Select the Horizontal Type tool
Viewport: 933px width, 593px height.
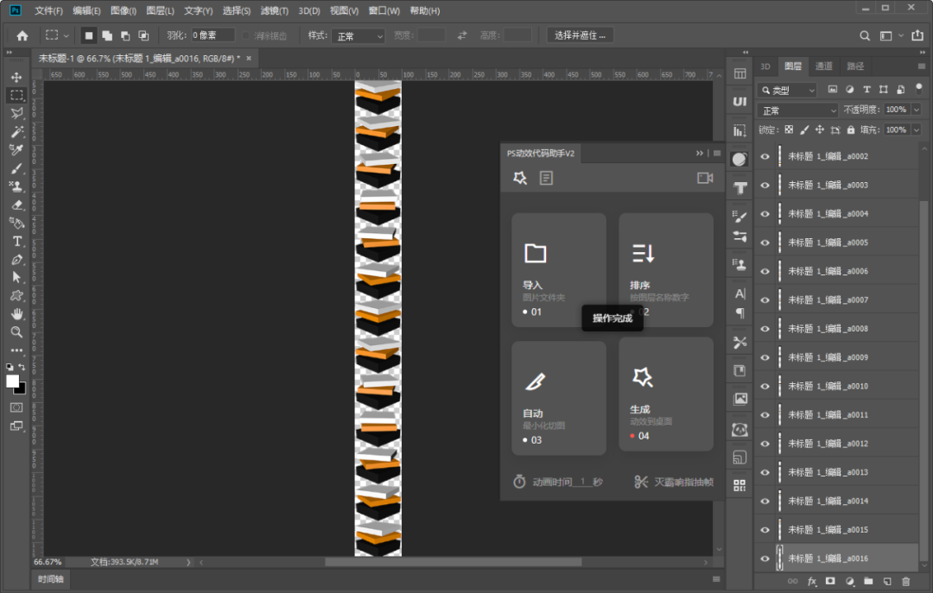tap(16, 241)
